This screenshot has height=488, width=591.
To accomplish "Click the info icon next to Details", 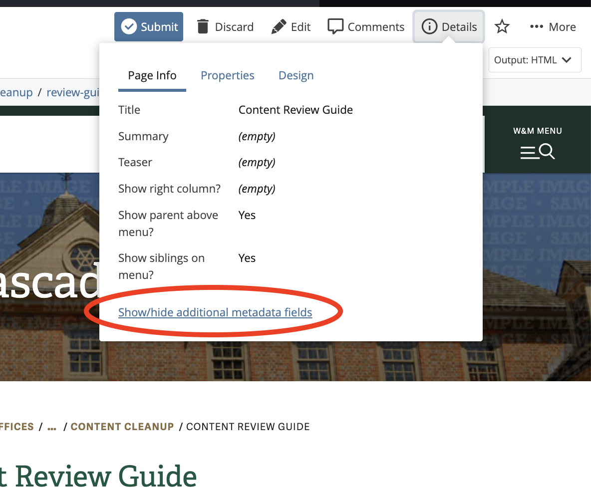I will (429, 26).
